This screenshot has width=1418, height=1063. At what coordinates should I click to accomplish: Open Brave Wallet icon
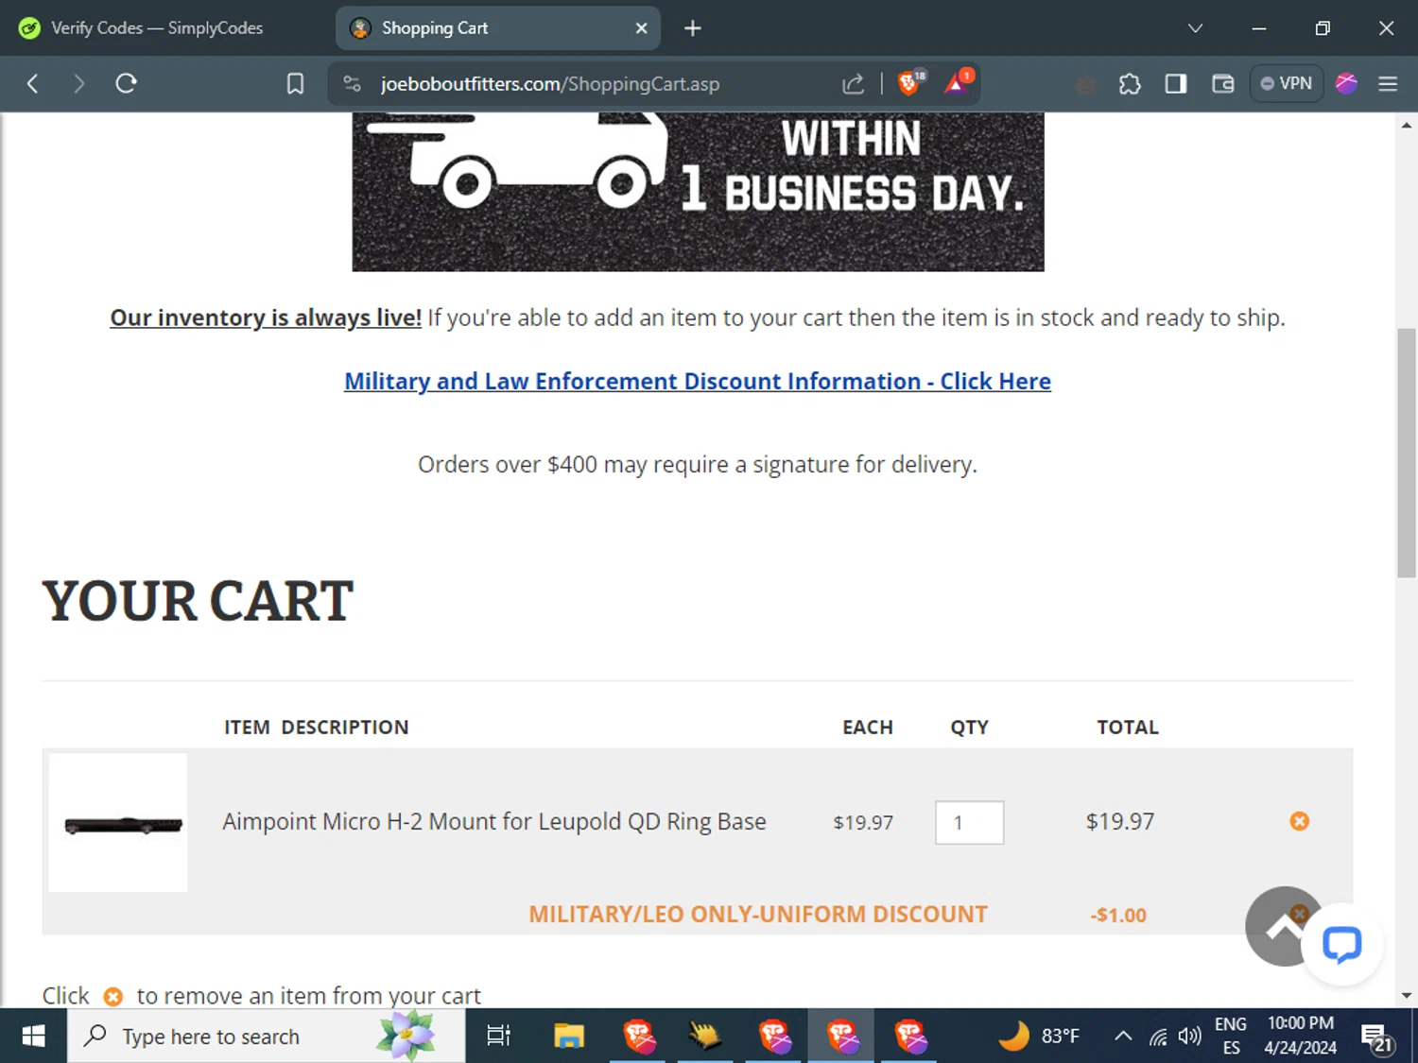pos(1223,84)
